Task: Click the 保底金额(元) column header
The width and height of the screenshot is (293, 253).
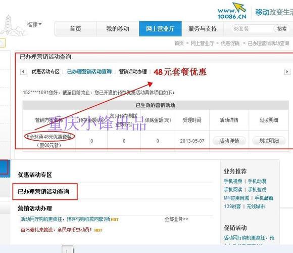Action: 158,120
